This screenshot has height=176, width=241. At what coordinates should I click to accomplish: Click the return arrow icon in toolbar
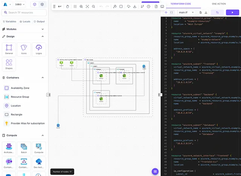pyautogui.click(x=59, y=6)
